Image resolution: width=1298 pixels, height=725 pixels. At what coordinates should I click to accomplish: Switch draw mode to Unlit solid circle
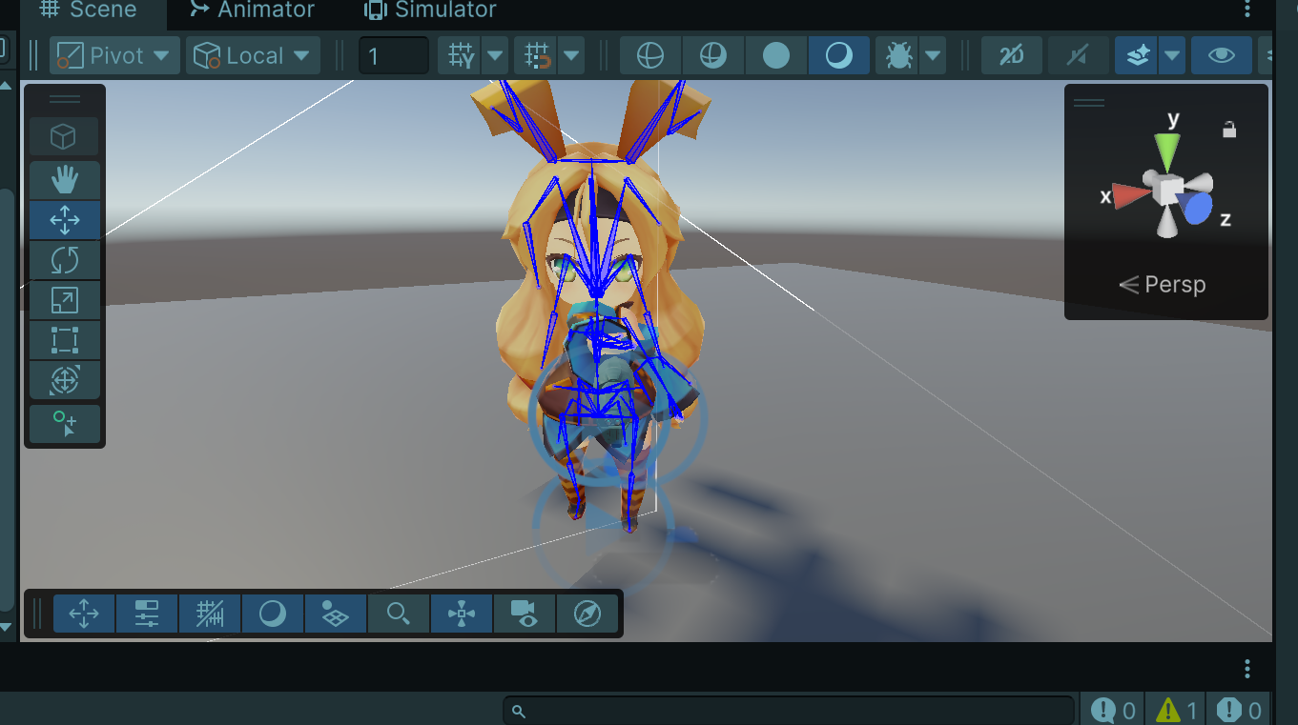(x=776, y=56)
